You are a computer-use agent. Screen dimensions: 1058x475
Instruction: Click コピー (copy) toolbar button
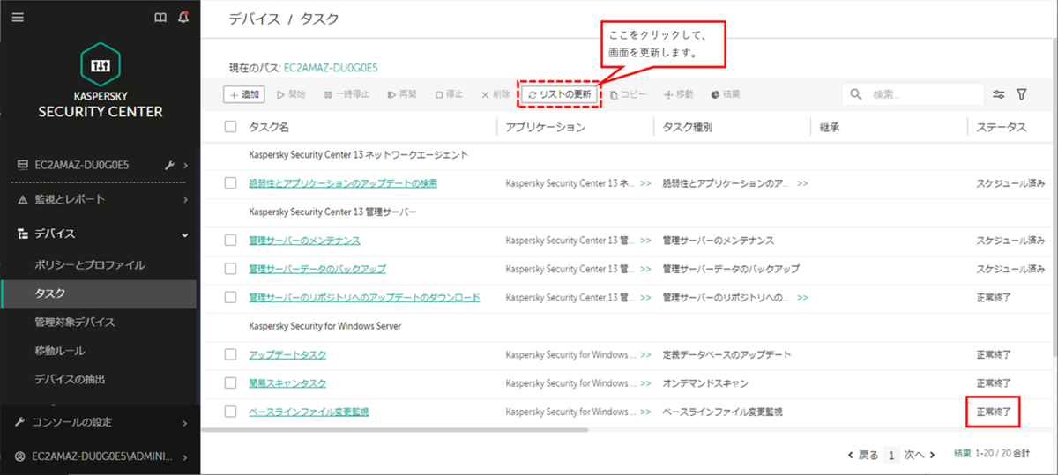point(628,94)
